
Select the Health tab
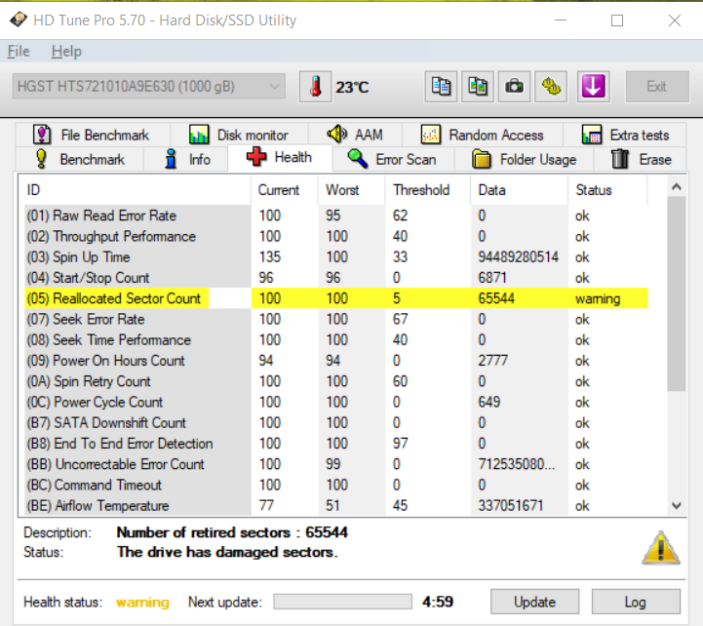280,157
